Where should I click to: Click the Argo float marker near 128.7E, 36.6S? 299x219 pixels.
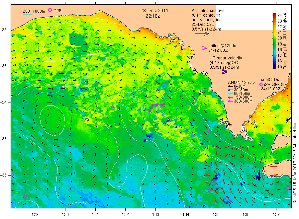click(25, 196)
